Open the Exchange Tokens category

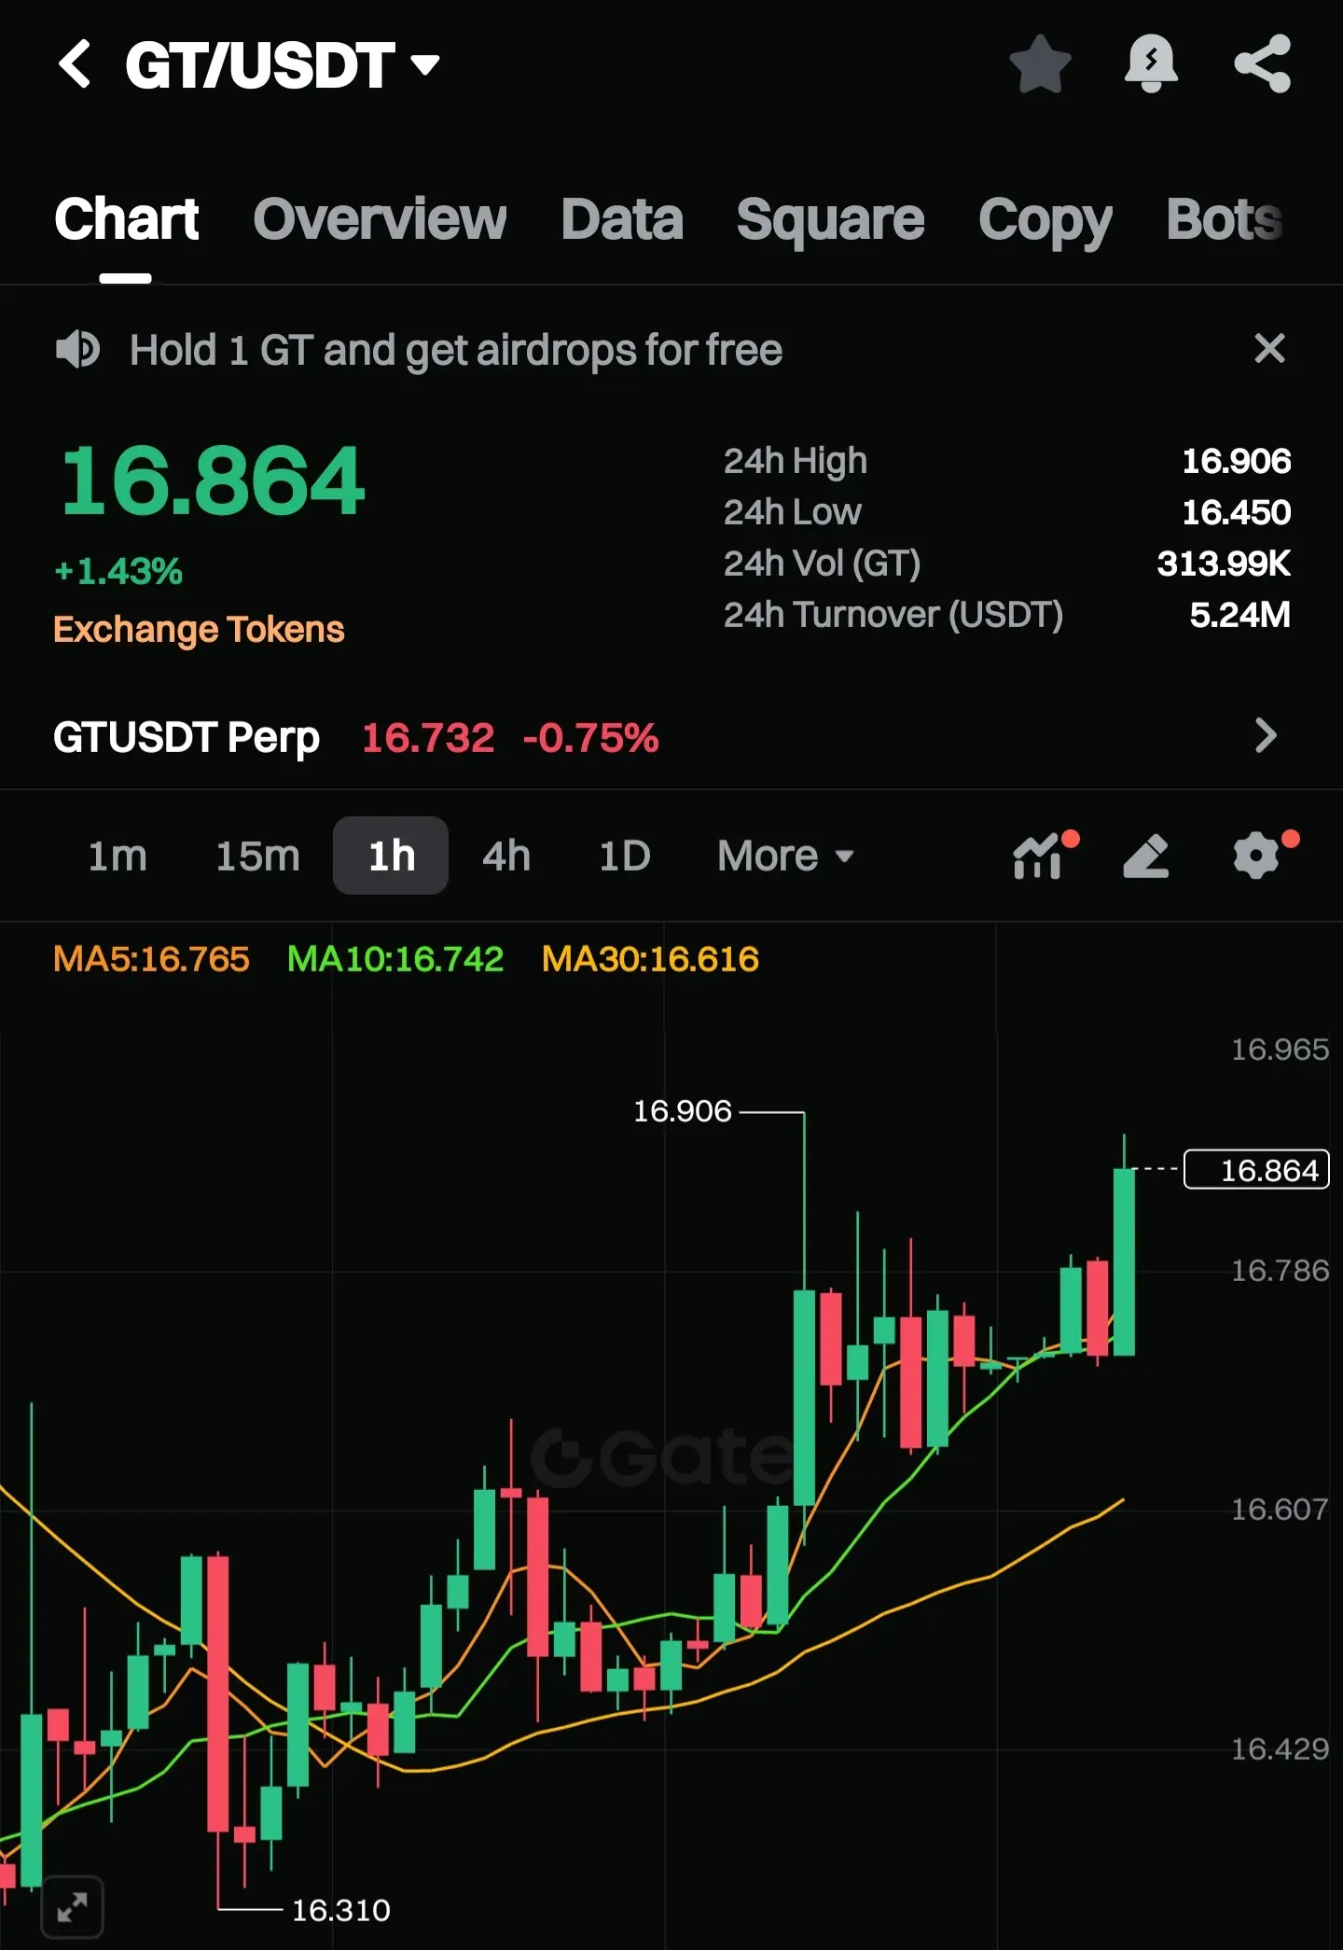[199, 630]
